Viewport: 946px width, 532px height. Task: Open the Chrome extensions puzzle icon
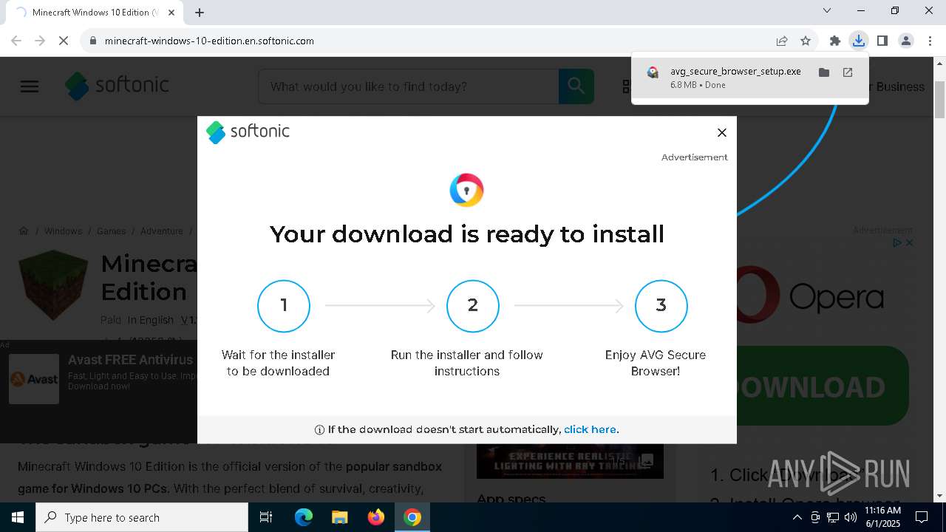click(835, 41)
